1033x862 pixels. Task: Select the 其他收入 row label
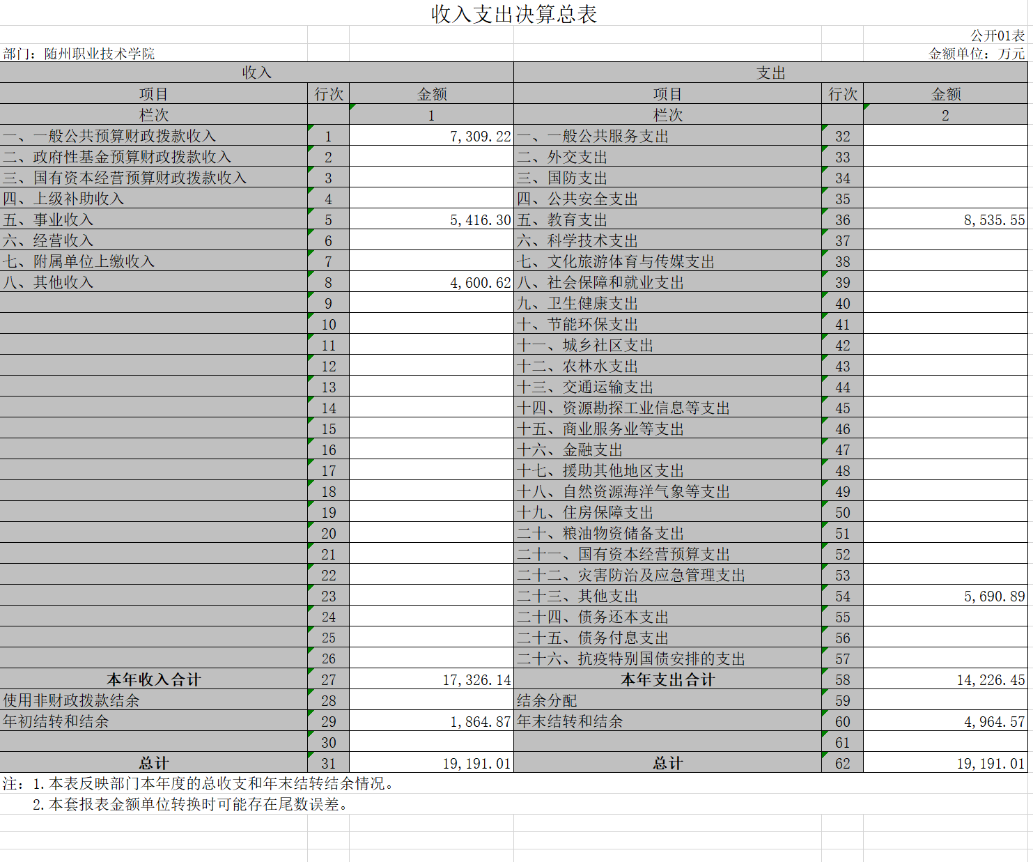pos(154,282)
